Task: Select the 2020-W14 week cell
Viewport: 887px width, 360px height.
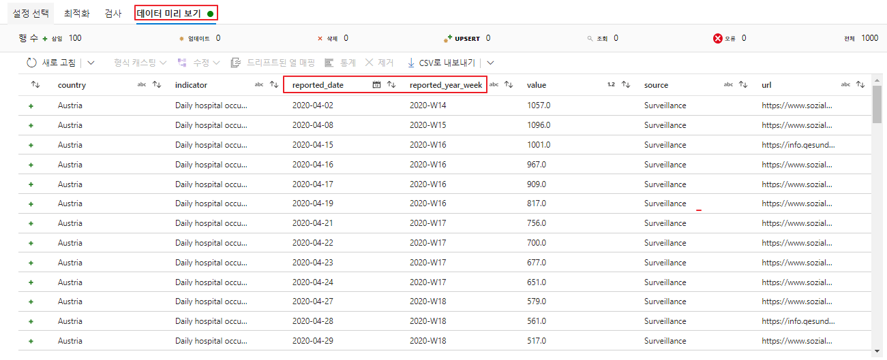Action: pyautogui.click(x=427, y=105)
